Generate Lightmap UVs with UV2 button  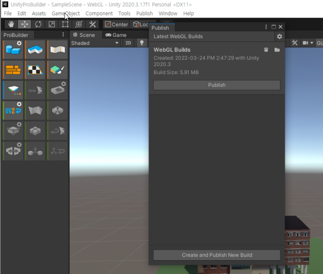pos(13,111)
